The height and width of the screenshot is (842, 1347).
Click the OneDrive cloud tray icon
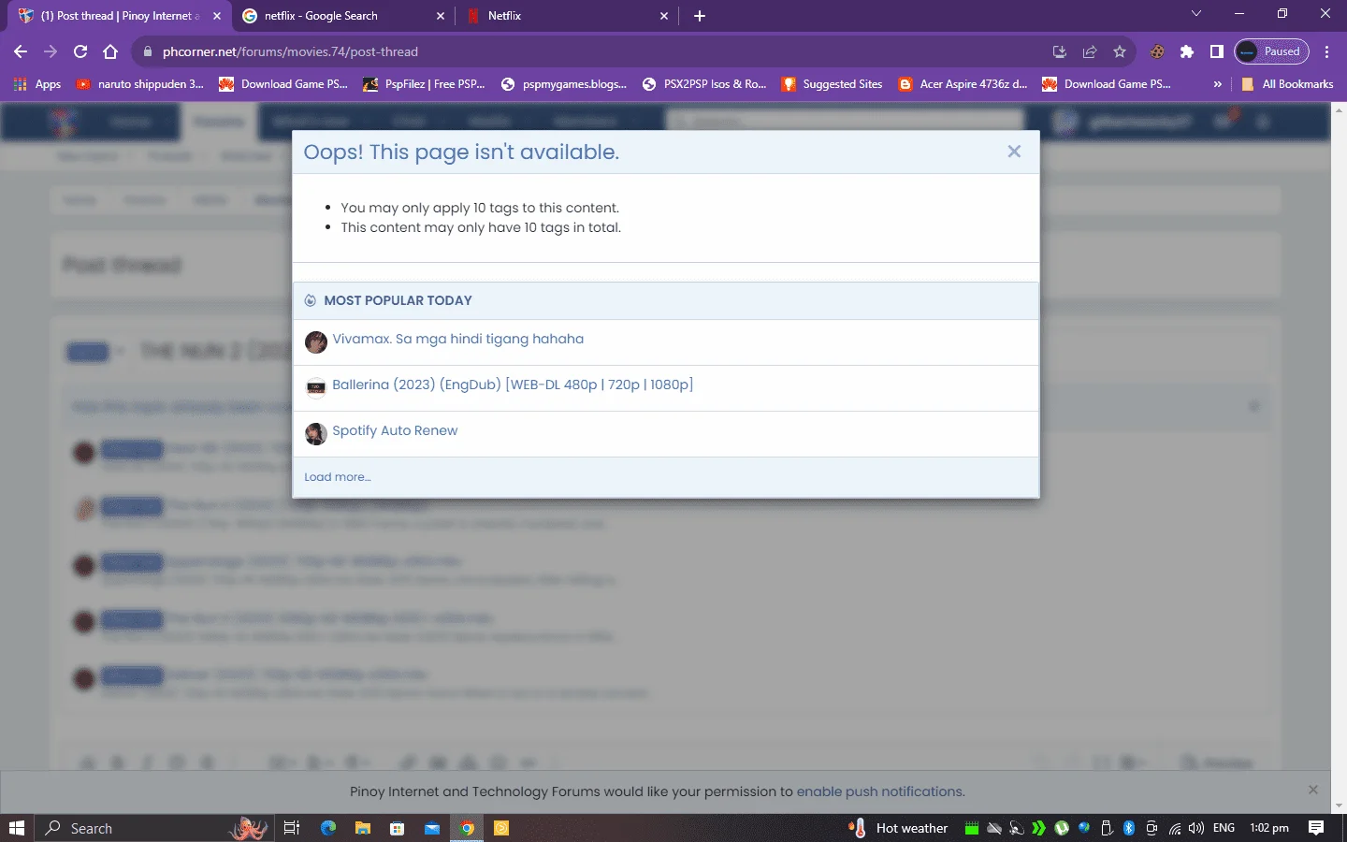tap(994, 828)
